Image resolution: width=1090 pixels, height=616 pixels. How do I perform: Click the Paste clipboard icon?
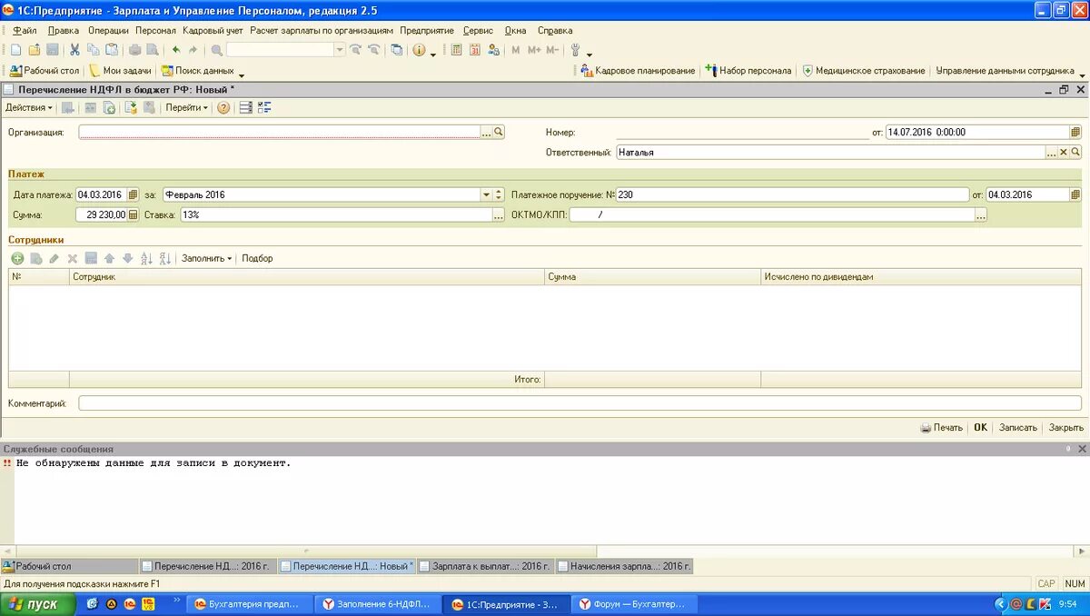tap(111, 50)
